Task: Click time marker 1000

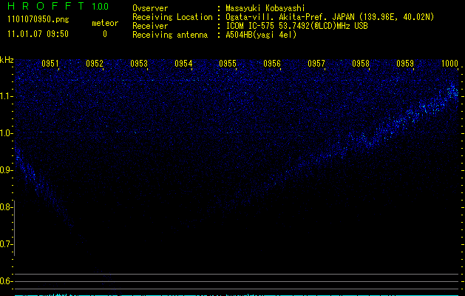Action: tap(450, 64)
